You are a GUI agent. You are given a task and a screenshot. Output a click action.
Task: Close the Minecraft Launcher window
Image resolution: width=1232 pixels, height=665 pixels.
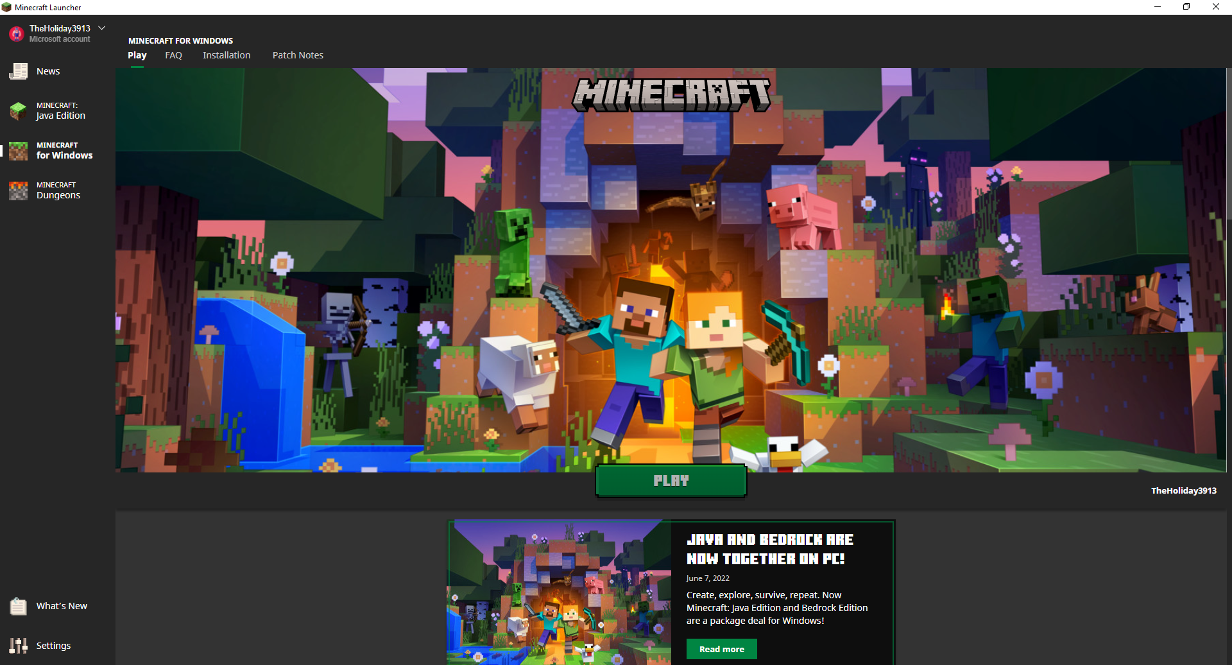1216,7
